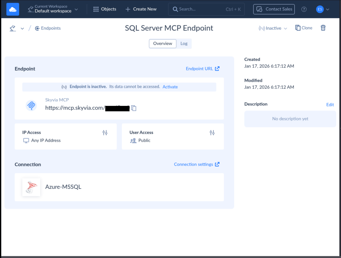The image size is (341, 258).
Task: Copy the MCP endpoint URL with the copy icon
Action: point(134,108)
